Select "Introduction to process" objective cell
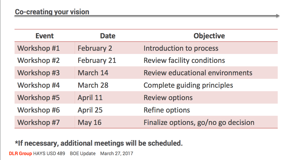 [x=181, y=48]
